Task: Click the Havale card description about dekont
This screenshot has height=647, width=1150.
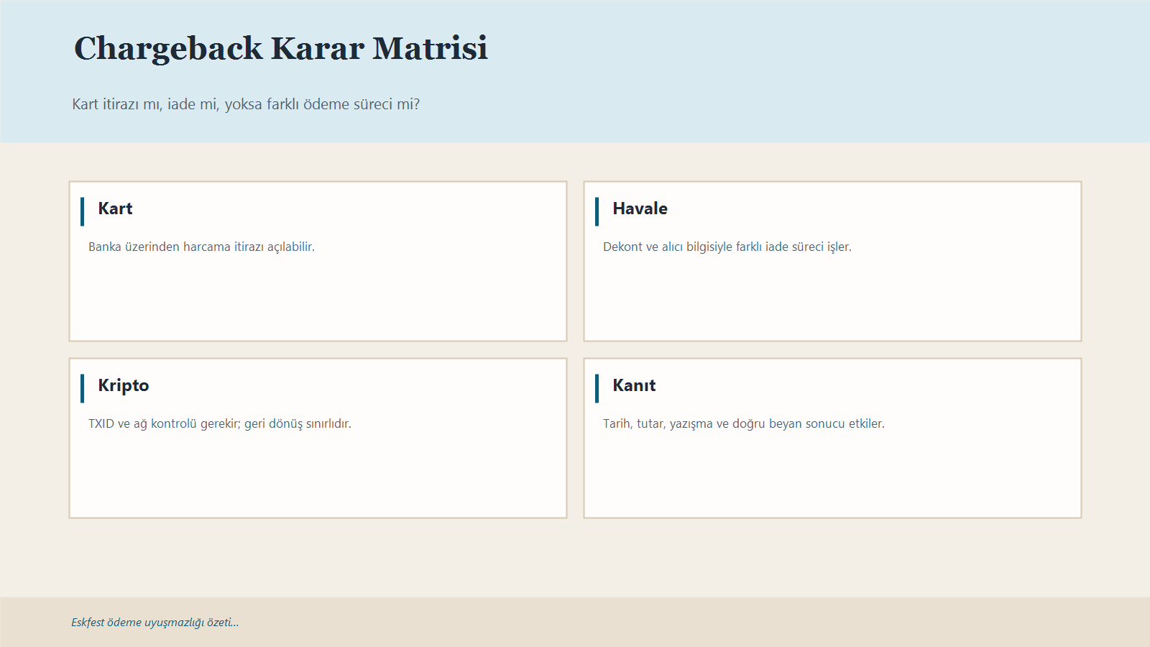Action: [x=727, y=247]
